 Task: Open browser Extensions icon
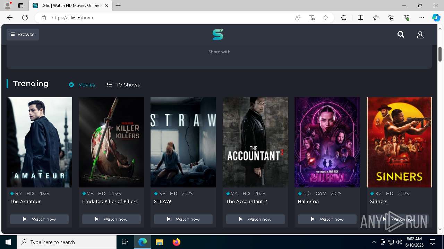pos(344,18)
